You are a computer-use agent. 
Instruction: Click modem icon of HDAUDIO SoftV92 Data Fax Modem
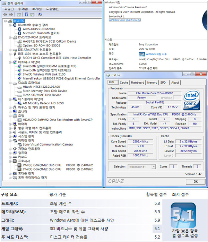[20, 120]
